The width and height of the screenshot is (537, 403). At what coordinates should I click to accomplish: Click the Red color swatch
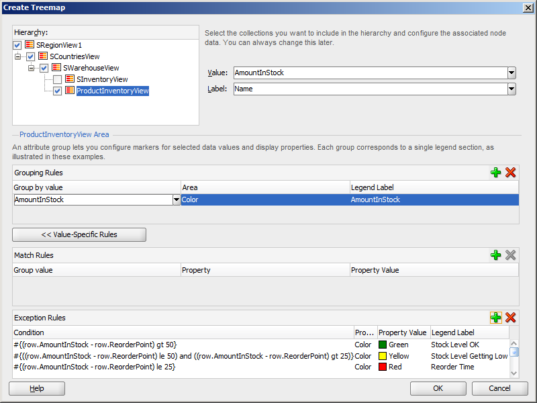(x=383, y=367)
